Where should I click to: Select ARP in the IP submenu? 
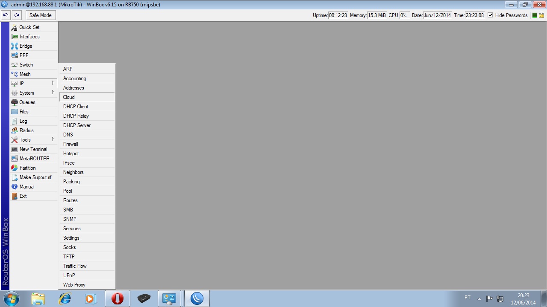[x=87, y=69]
